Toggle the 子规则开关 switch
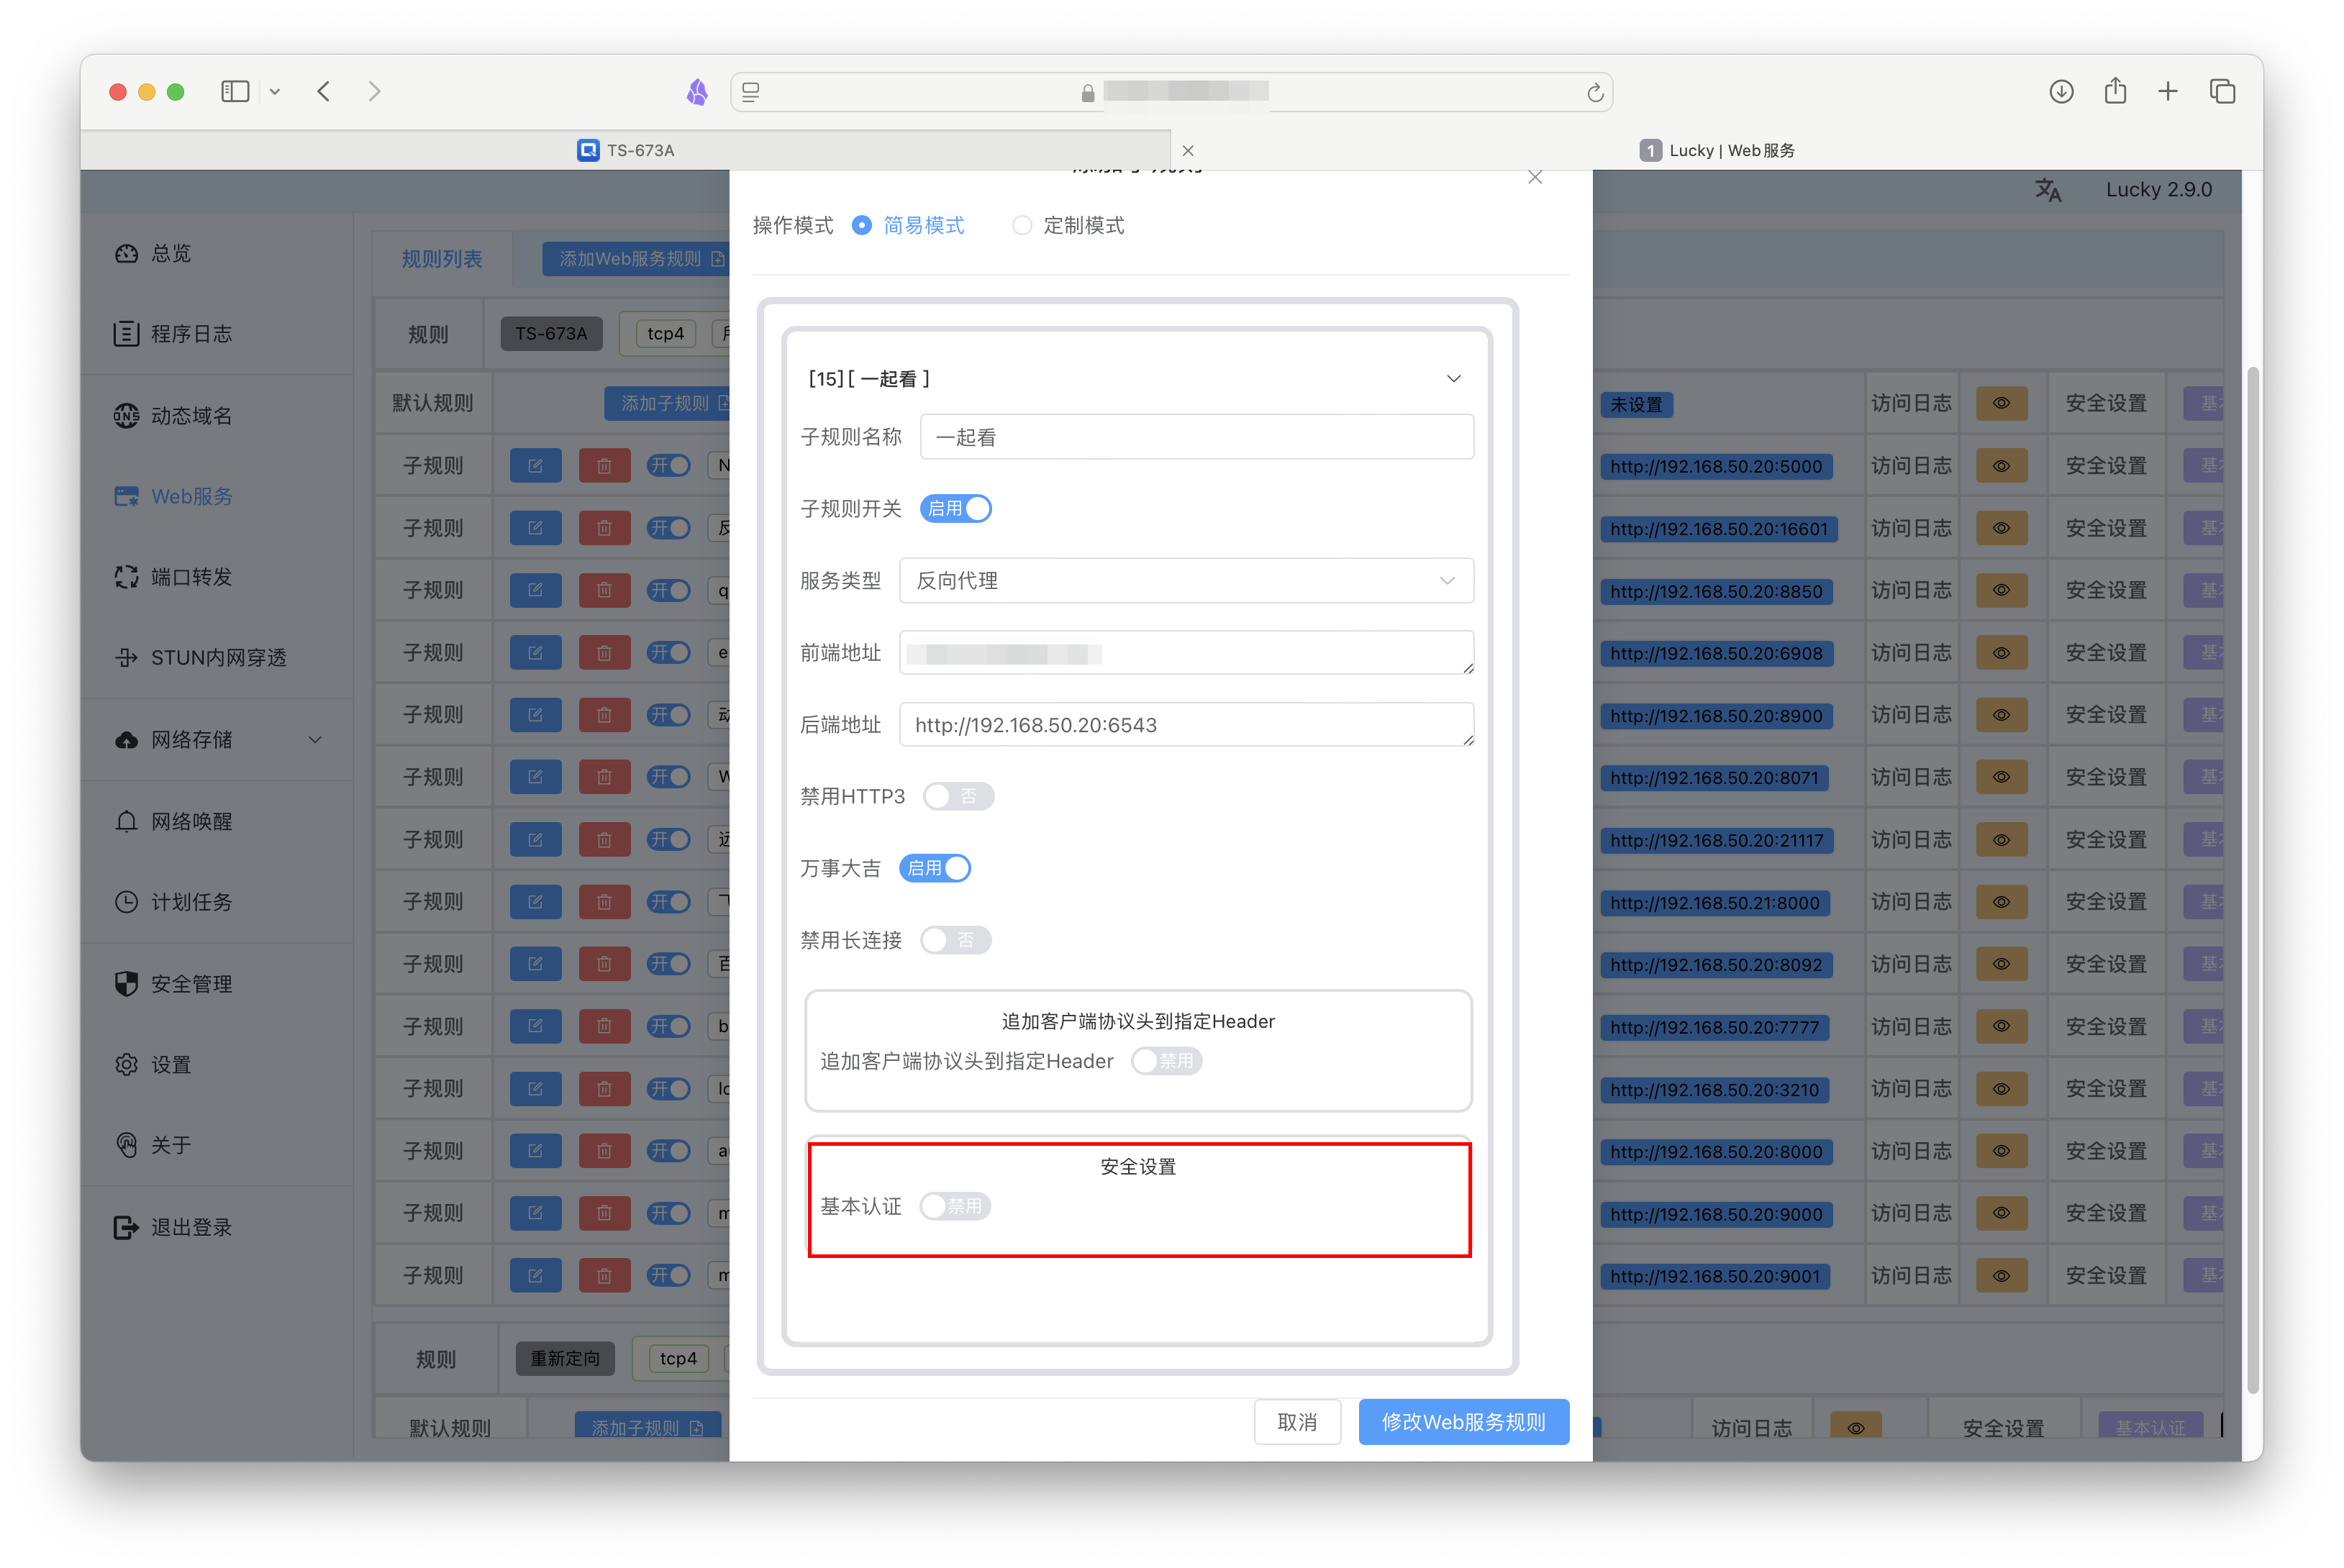Image resolution: width=2344 pixels, height=1568 pixels. click(956, 509)
